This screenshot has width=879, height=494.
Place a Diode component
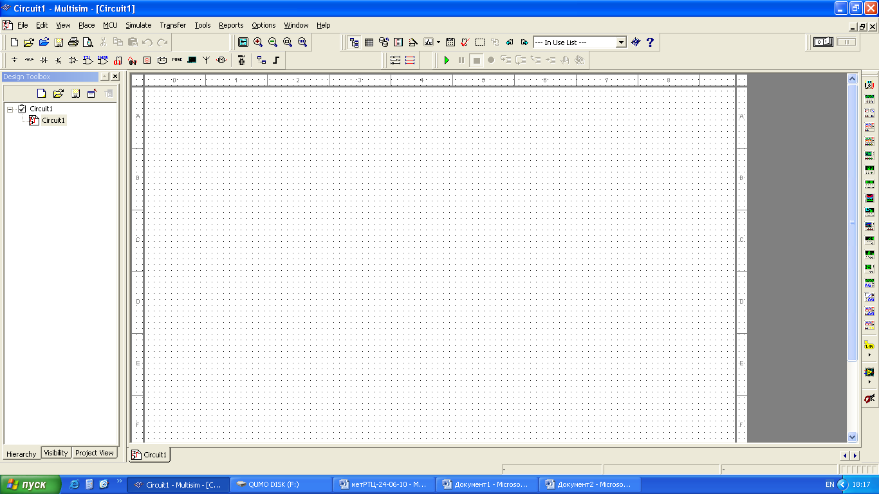(x=44, y=60)
